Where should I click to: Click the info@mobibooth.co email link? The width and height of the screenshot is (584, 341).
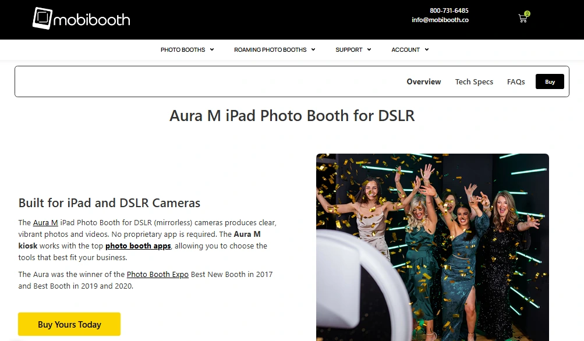tap(440, 20)
